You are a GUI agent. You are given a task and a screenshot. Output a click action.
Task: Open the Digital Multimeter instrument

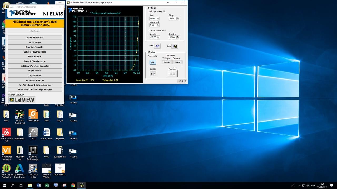[35, 38]
